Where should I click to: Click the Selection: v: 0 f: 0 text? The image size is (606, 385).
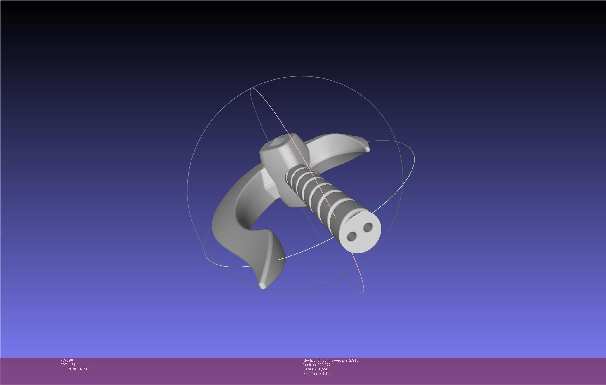coord(317,374)
